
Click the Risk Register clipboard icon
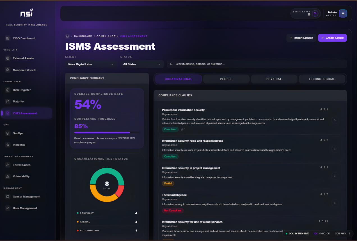(8, 90)
